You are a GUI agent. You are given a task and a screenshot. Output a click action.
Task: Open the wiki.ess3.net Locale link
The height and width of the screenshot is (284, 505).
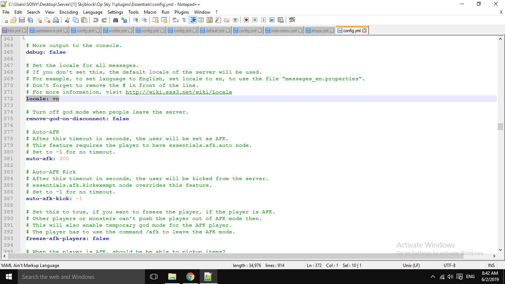coord(179,92)
